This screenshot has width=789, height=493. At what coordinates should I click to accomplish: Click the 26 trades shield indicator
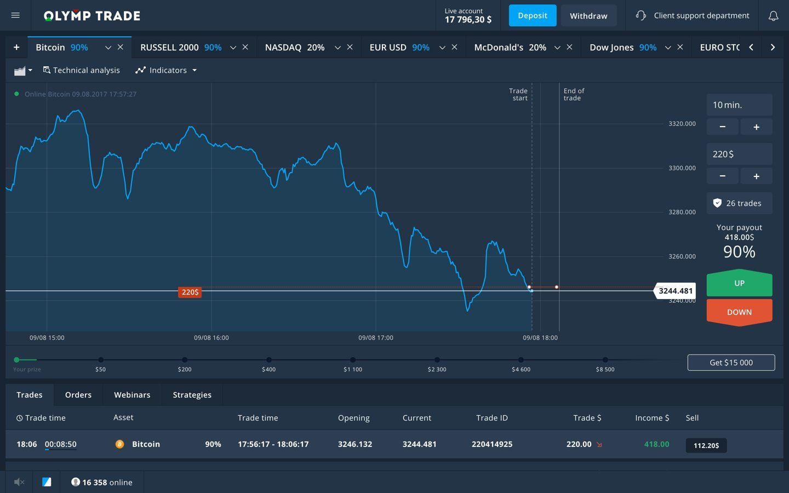(739, 203)
